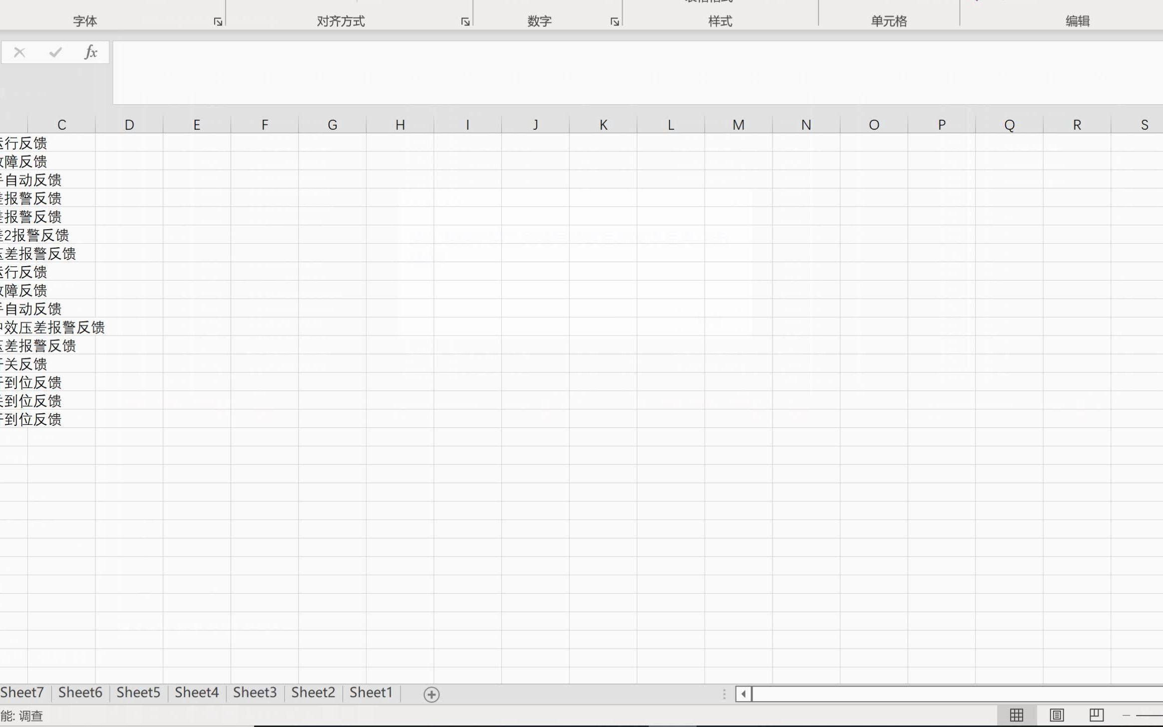Switch to Page Layout view icon

pyautogui.click(x=1056, y=715)
